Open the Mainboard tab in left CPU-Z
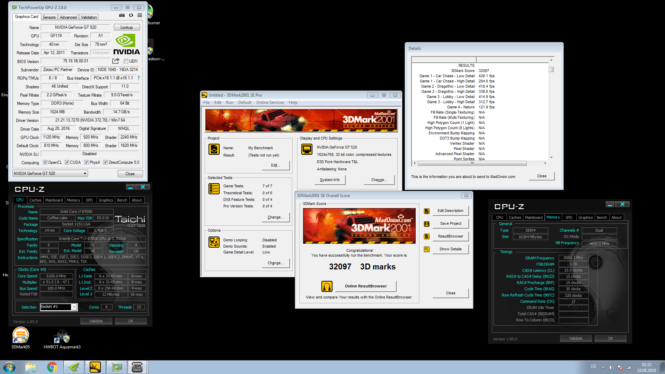The image size is (665, 374). point(54,200)
